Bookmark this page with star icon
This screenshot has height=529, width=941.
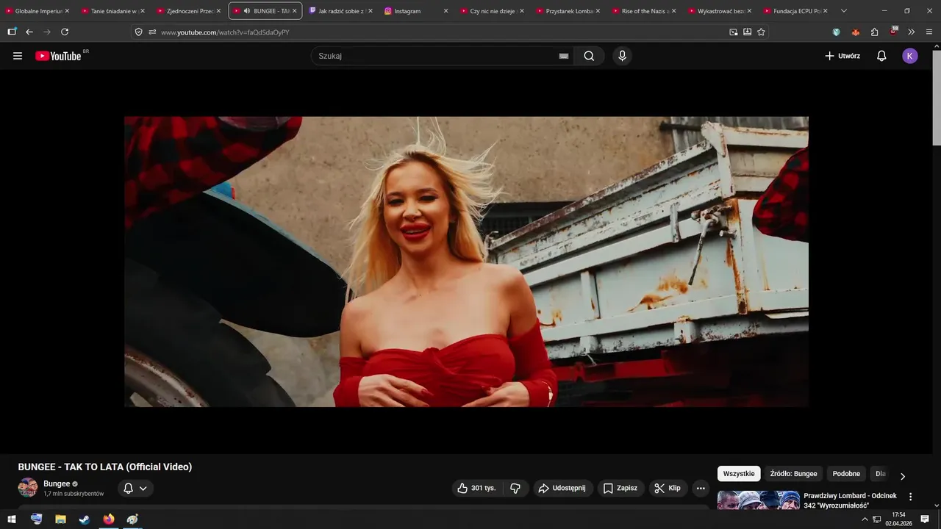(761, 32)
